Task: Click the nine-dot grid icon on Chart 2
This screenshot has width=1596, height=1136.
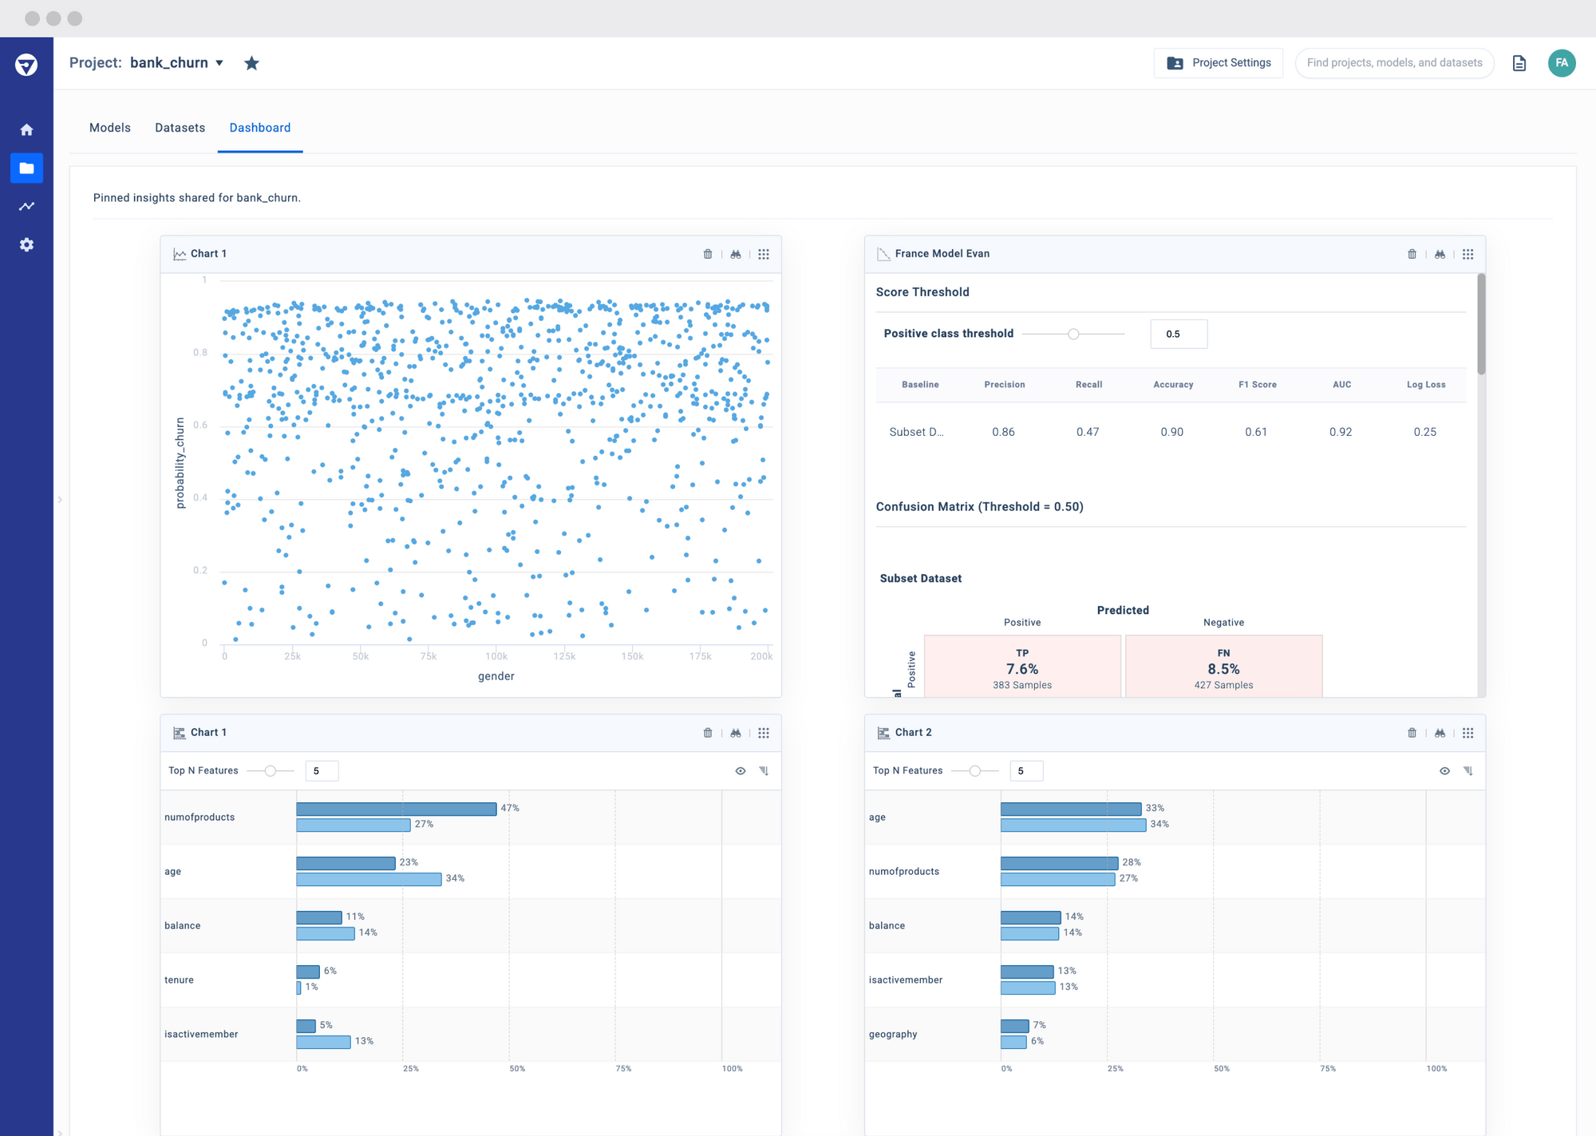Action: coord(1468,732)
